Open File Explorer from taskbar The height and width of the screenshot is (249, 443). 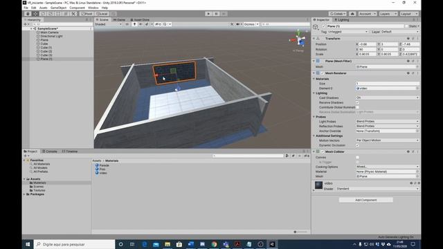[x=168, y=244]
